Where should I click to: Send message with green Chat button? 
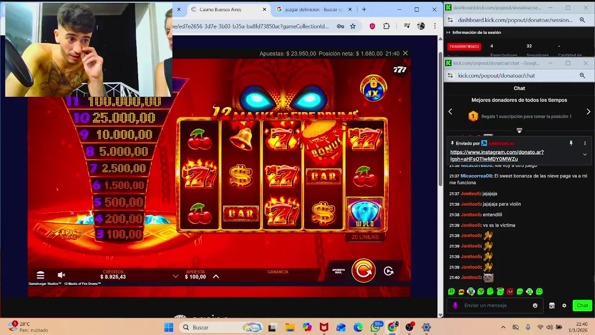click(x=582, y=305)
